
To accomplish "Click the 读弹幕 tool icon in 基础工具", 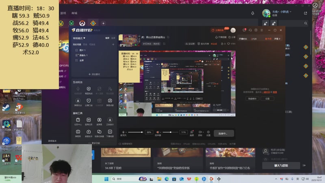I will 99,120.
